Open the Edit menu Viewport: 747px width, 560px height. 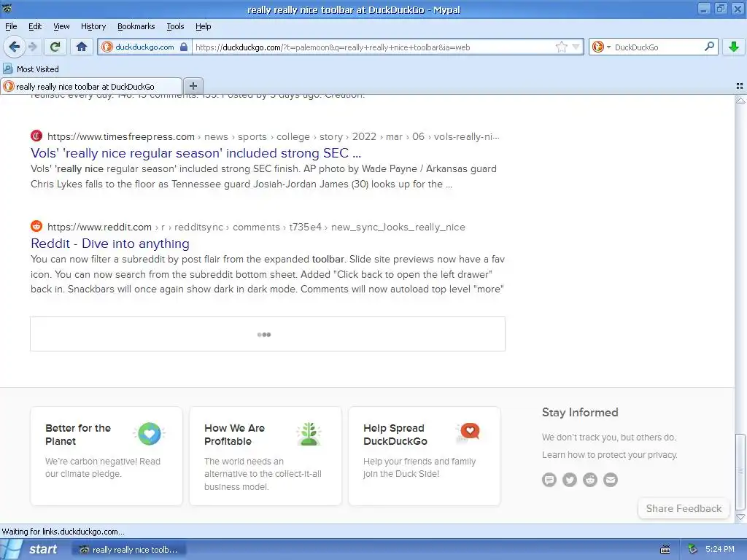coord(35,26)
